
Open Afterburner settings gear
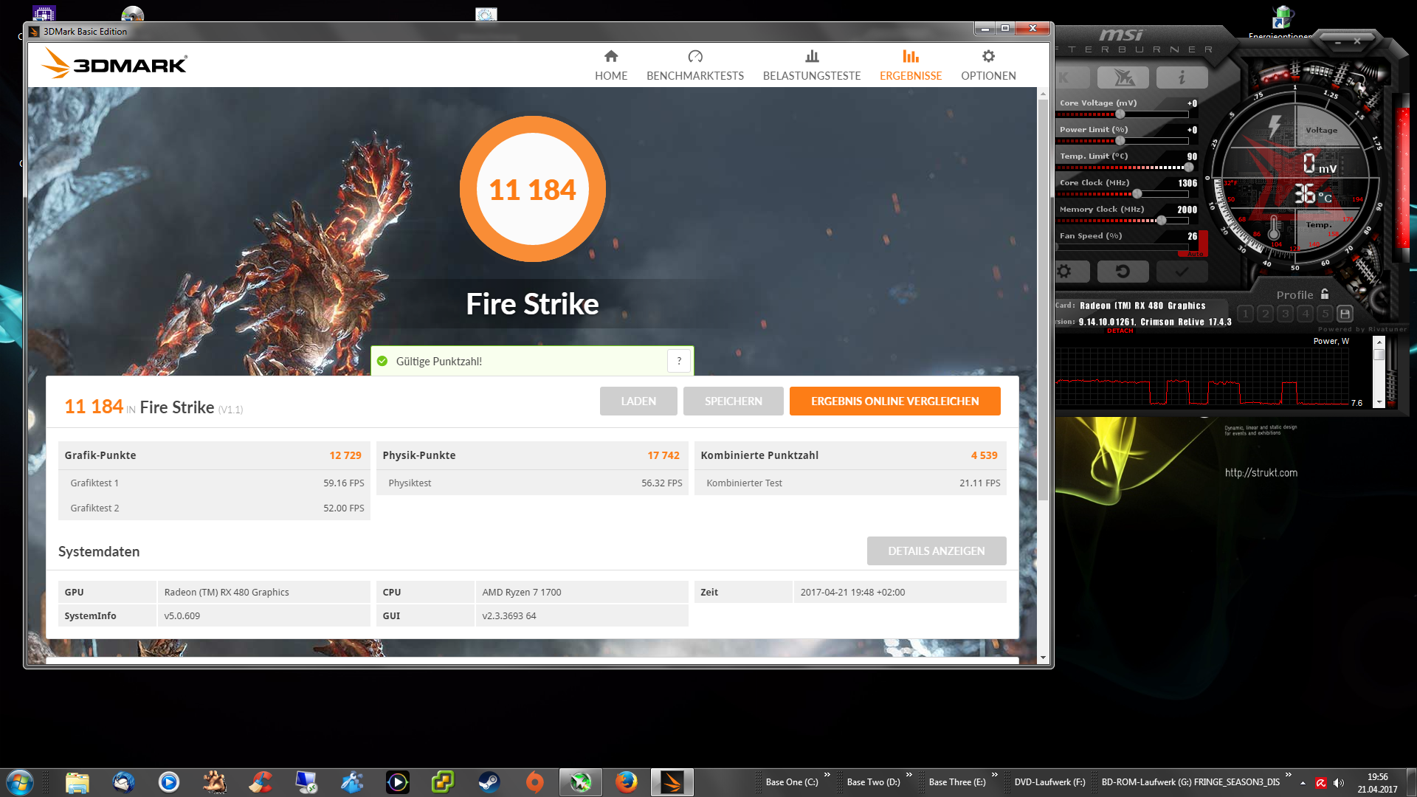[1064, 272]
